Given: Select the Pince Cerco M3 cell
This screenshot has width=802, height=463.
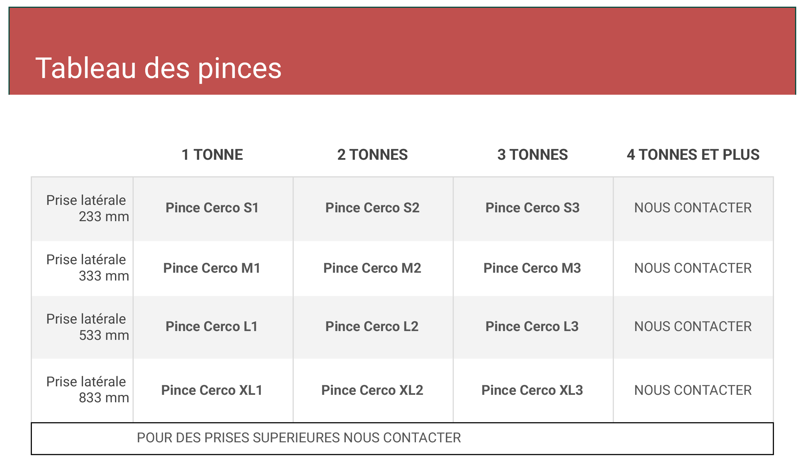Looking at the screenshot, I should pos(532,268).
